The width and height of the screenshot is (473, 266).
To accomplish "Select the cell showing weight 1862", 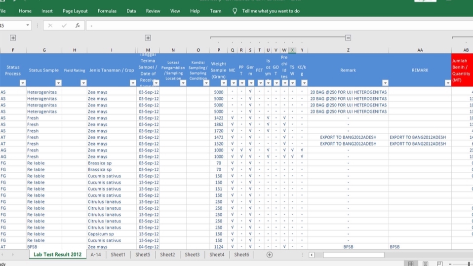I will [x=219, y=124].
